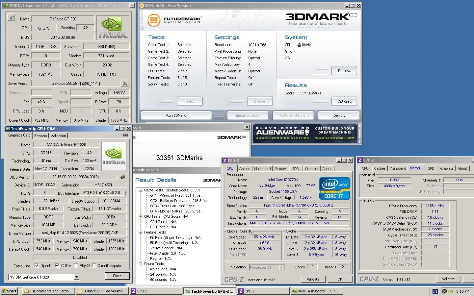Screen dimensions: 474x296
Task: Click Demo button in 3DMark03
Action: tap(339, 115)
